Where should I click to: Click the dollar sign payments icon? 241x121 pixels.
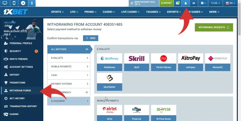(x=32, y=3)
